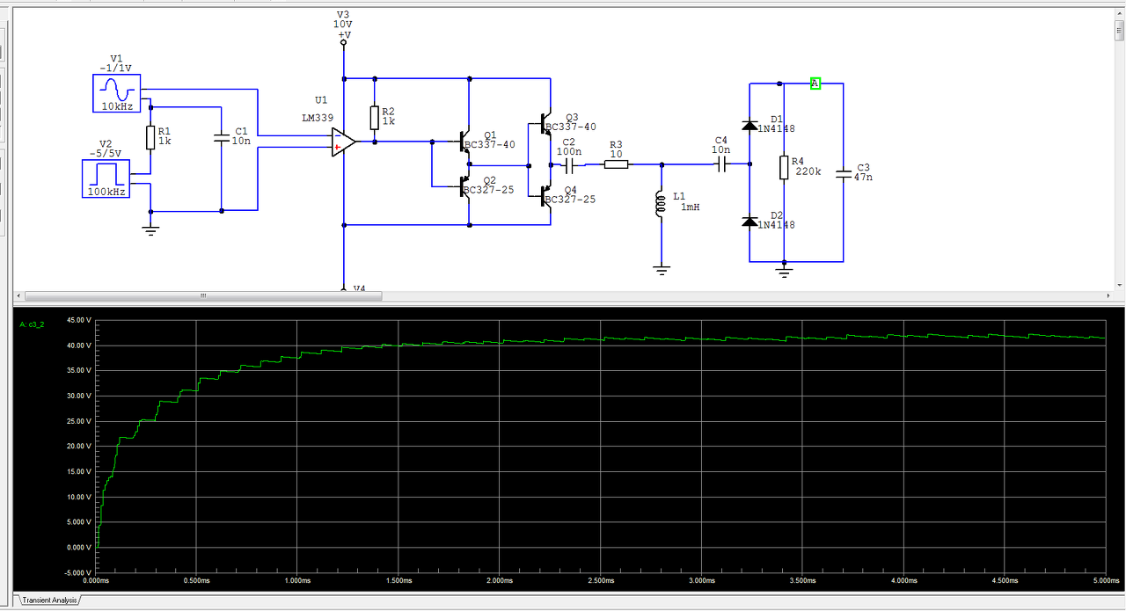The height and width of the screenshot is (611, 1126).
Task: Click the A: c3_2 trace legend label
Action: click(33, 324)
